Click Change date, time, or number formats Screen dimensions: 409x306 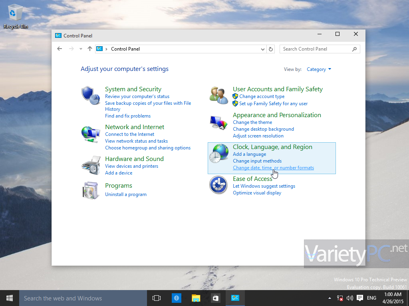pos(273,168)
